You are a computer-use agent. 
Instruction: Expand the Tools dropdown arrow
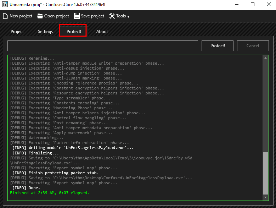pyautogui.click(x=128, y=17)
